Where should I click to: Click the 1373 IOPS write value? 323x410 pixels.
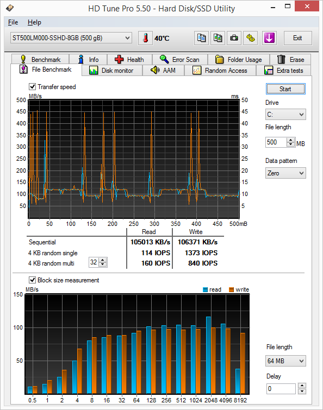(201, 253)
